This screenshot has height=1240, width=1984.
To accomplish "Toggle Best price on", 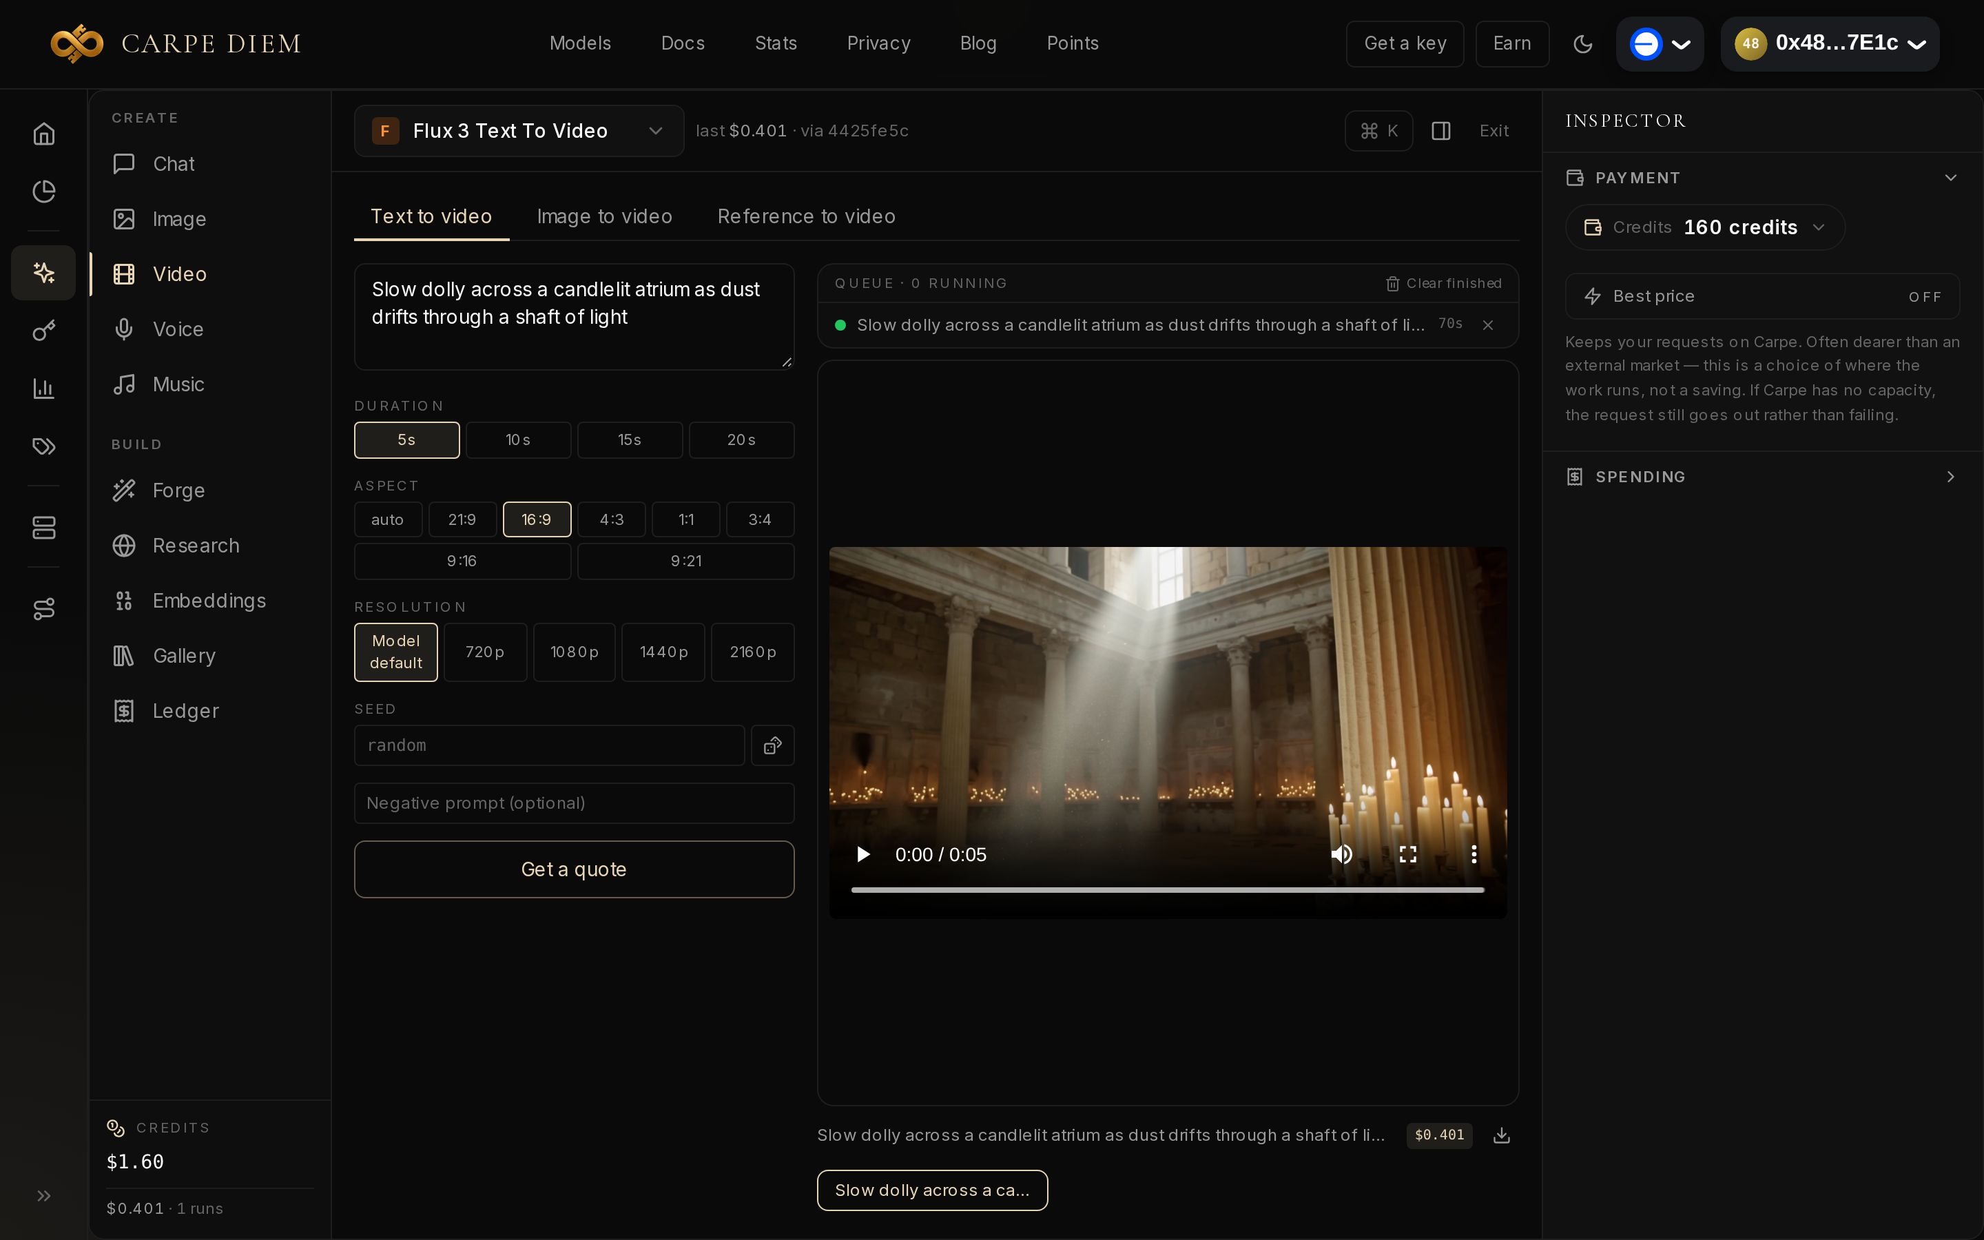I will coord(1761,296).
